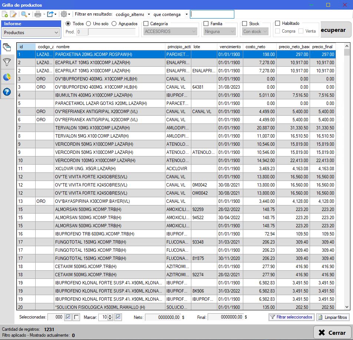Click Filtrar seleccionados button
This screenshot has height=340, width=353.
tap(291, 317)
